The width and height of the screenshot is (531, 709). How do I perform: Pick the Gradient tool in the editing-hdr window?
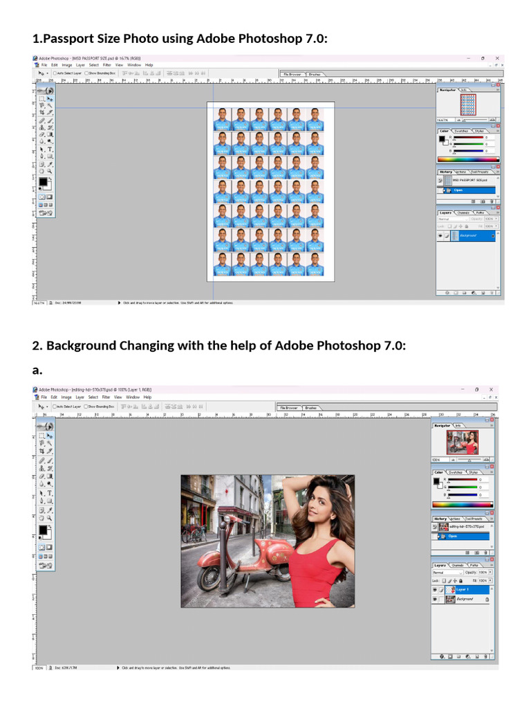click(50, 476)
